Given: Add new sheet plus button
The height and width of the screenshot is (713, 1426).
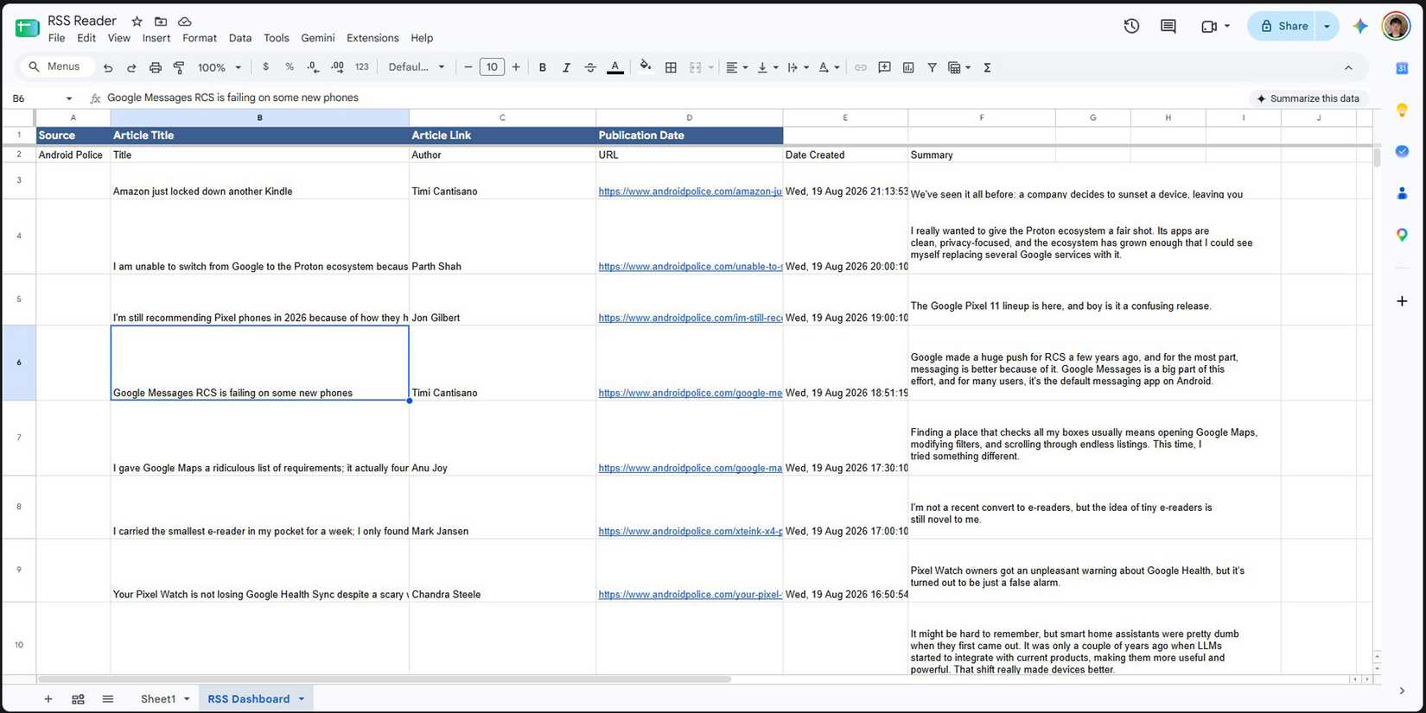Looking at the screenshot, I should coord(48,699).
